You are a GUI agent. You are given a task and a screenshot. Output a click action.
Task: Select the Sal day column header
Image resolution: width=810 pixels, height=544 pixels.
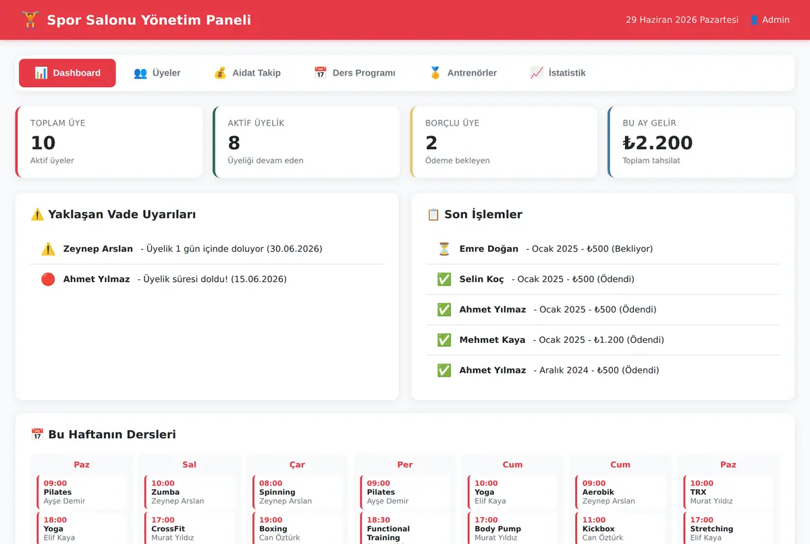pos(190,464)
